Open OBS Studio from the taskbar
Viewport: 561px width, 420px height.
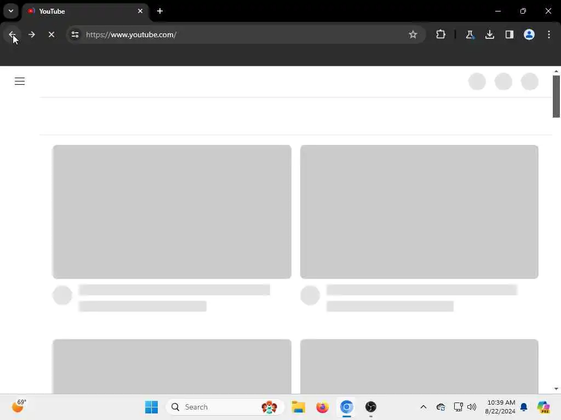pos(371,407)
